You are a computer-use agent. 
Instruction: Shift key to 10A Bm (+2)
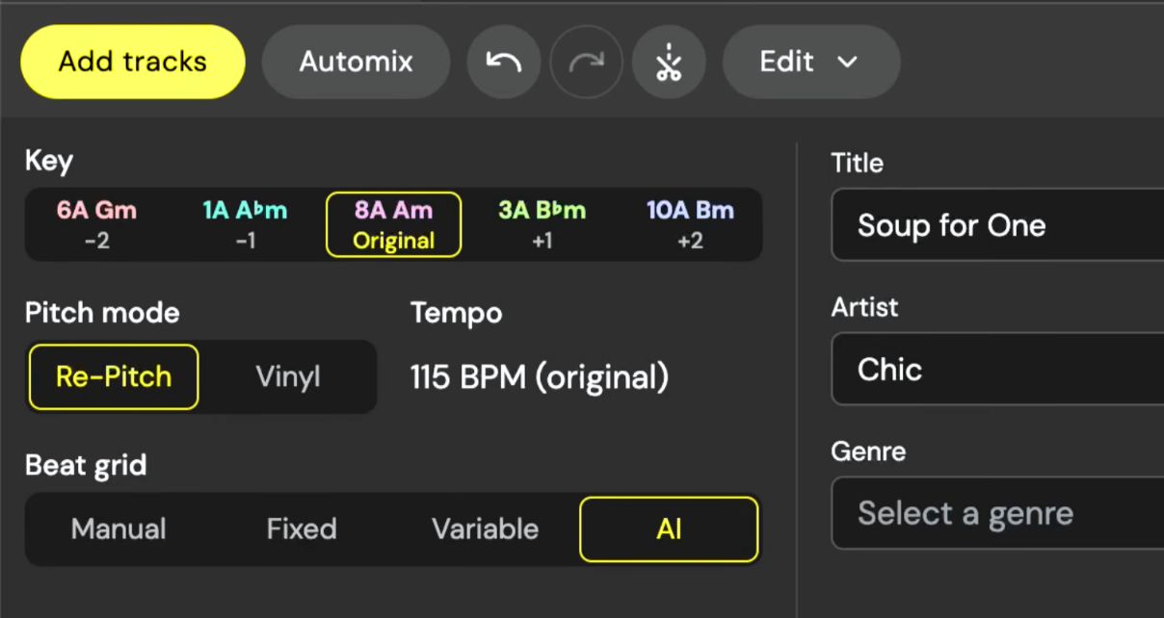pyautogui.click(x=690, y=224)
